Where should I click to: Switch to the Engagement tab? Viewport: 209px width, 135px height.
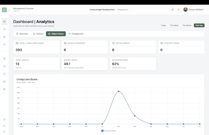point(76,34)
